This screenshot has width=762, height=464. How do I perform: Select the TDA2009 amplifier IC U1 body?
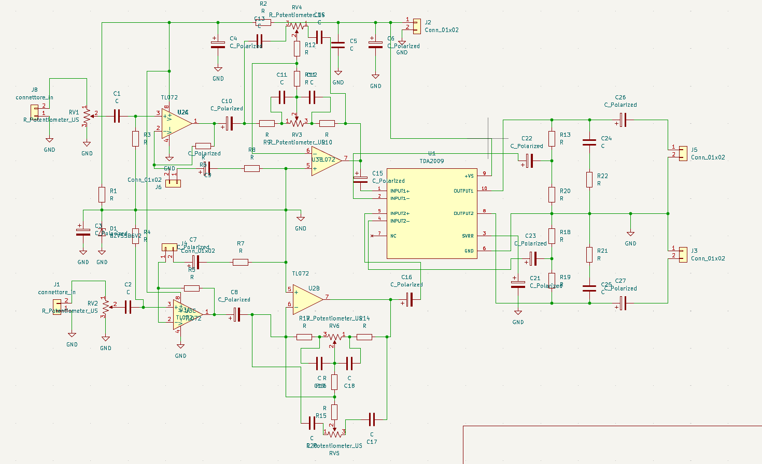(x=432, y=213)
